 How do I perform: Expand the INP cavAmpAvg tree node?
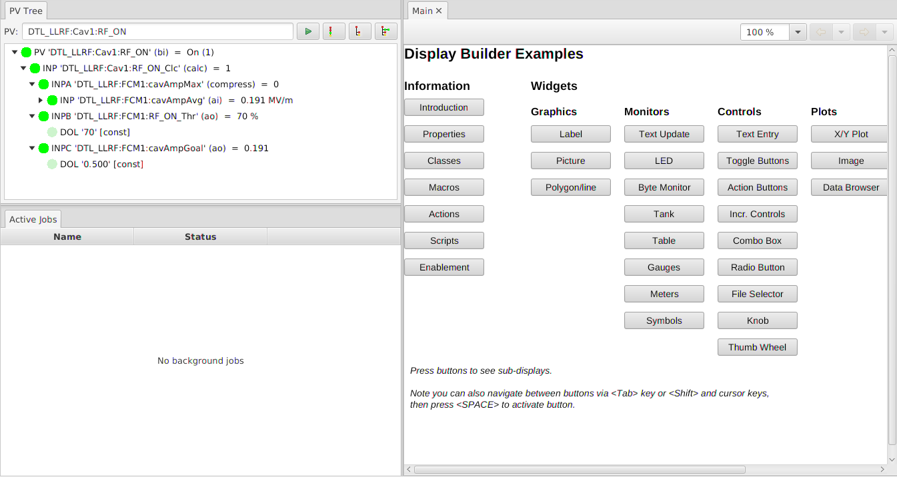(x=41, y=100)
